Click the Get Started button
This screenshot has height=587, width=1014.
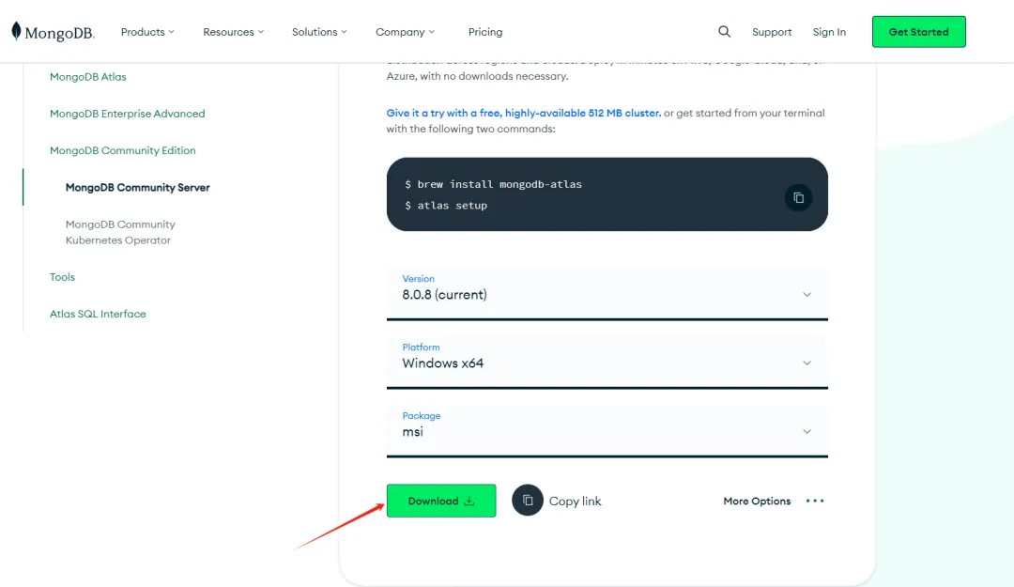[x=918, y=31]
